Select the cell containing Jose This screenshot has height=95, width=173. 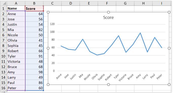(16, 19)
